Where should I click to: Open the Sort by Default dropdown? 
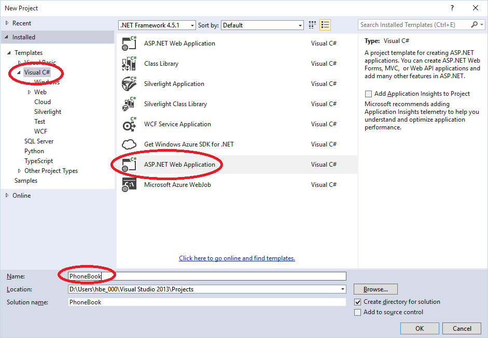(300, 25)
